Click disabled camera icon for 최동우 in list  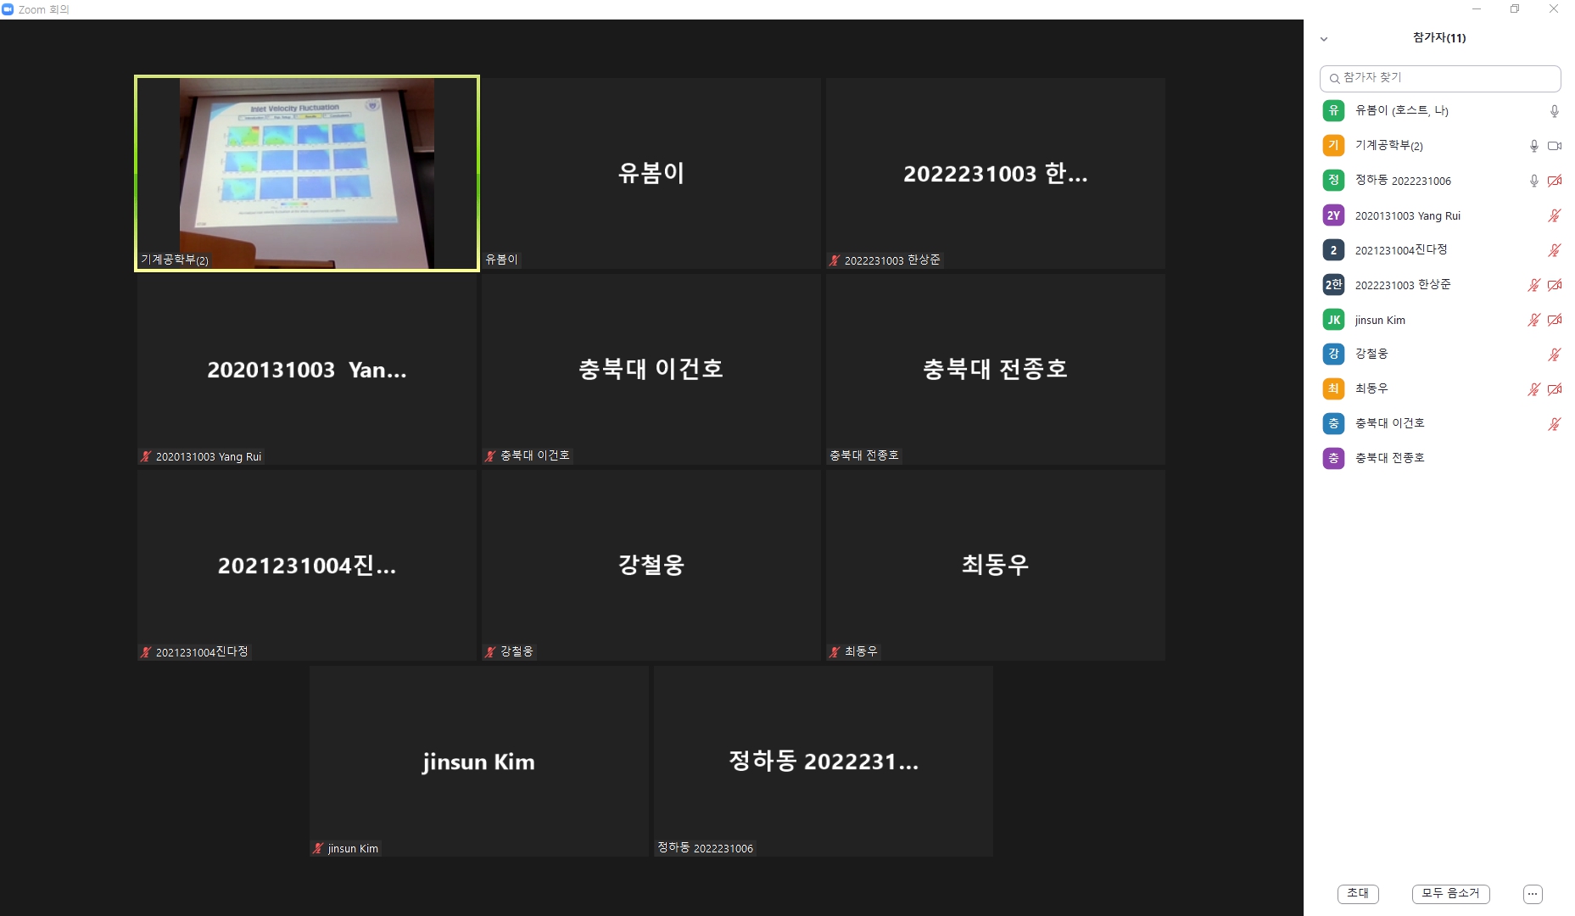tap(1554, 389)
